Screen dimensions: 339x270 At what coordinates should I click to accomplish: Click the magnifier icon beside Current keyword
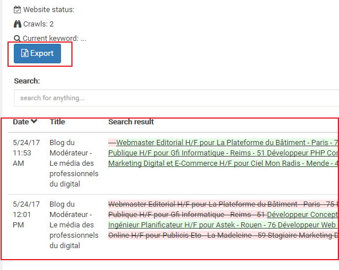click(x=17, y=39)
